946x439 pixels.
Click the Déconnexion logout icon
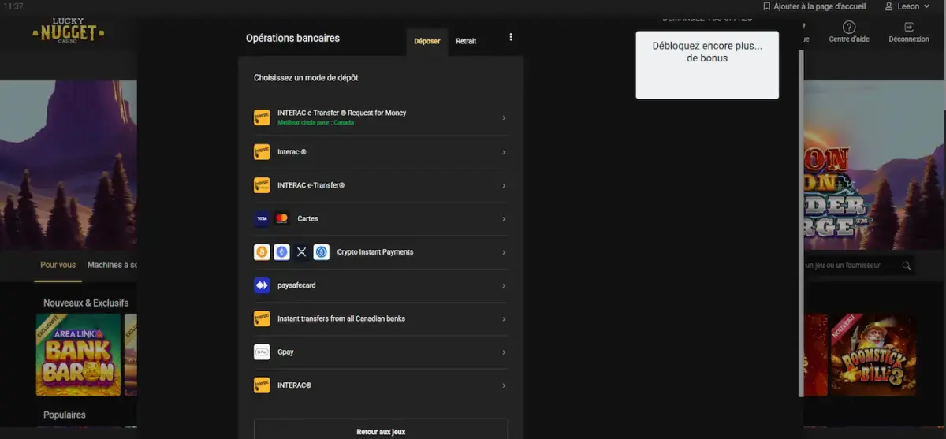pos(909,27)
